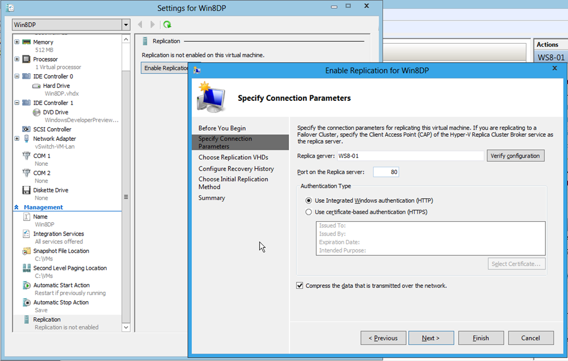The image size is (568, 361).
Task: Click the Automatic Stop Action icon
Action: (x=27, y=302)
